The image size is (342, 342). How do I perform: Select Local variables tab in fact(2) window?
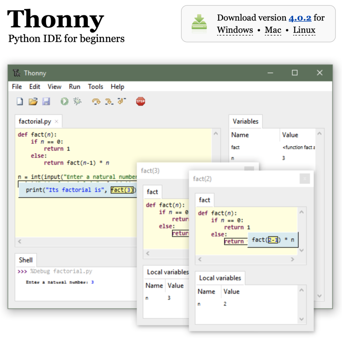click(x=220, y=278)
